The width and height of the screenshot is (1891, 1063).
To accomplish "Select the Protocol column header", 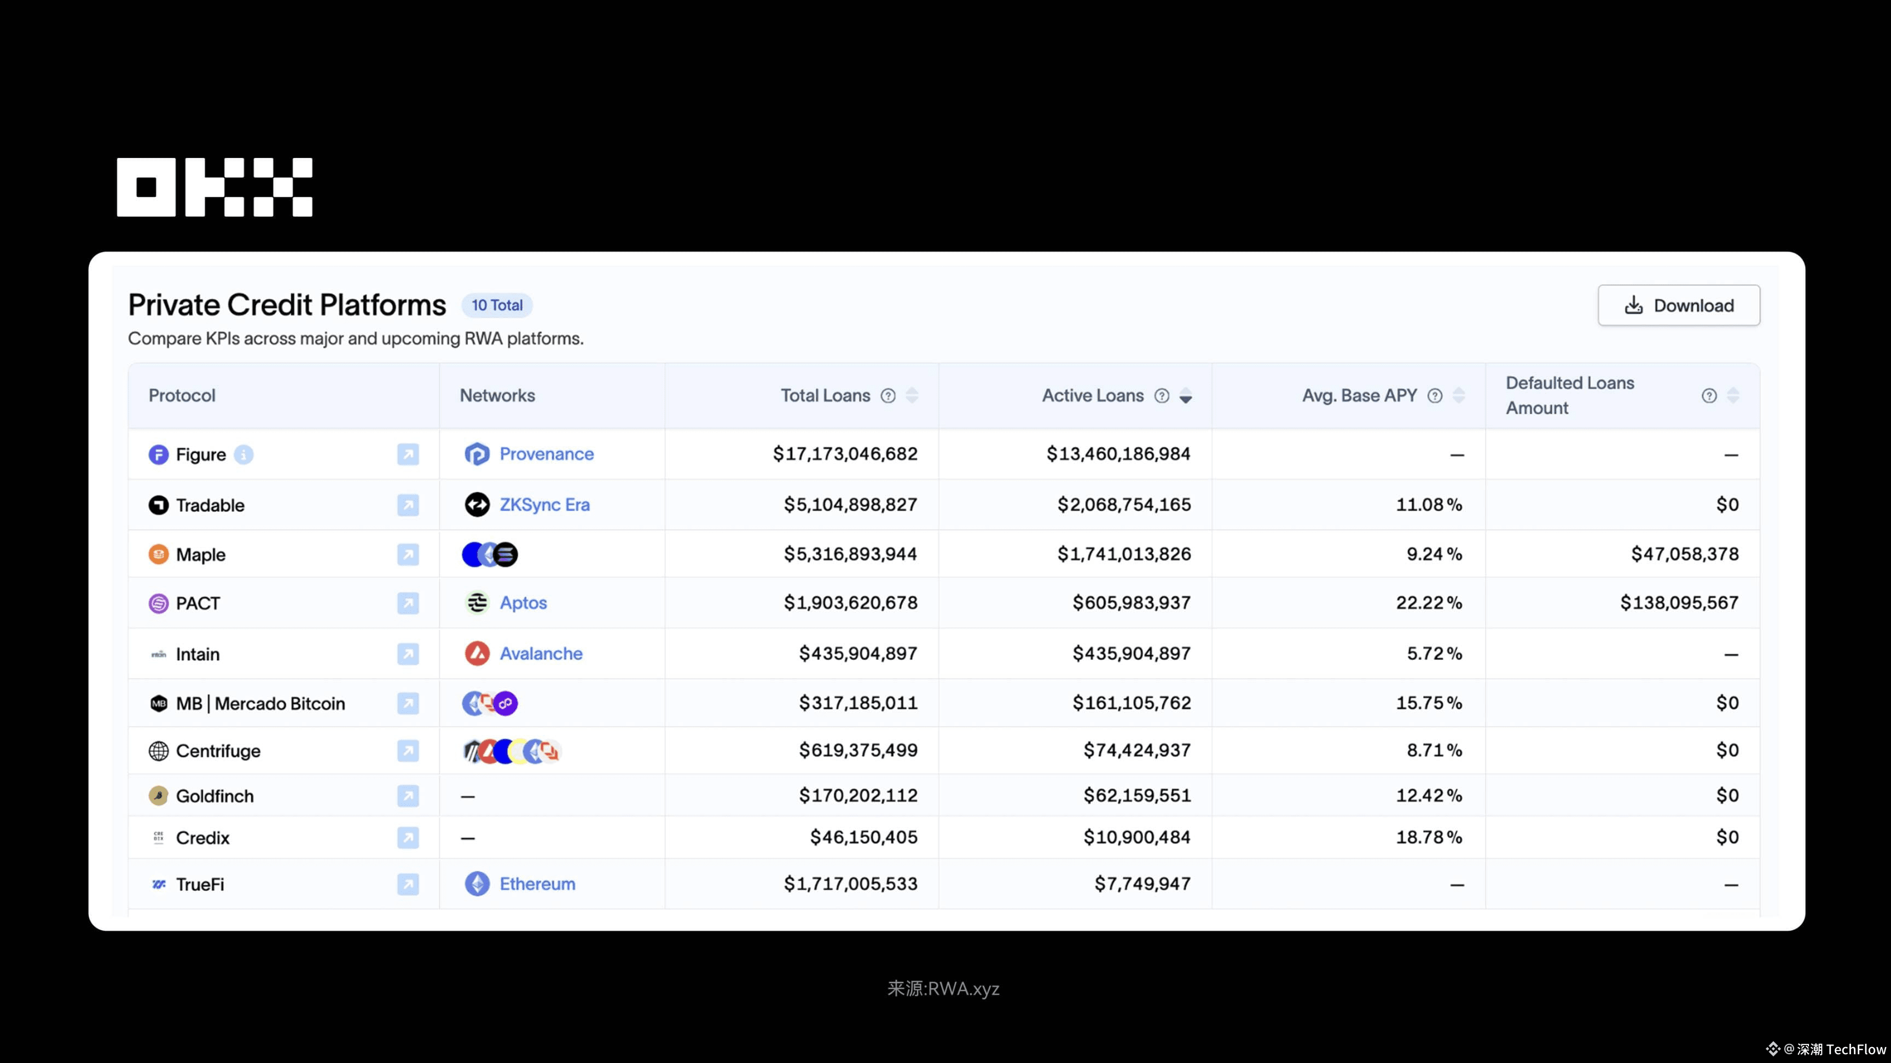I will click(182, 396).
